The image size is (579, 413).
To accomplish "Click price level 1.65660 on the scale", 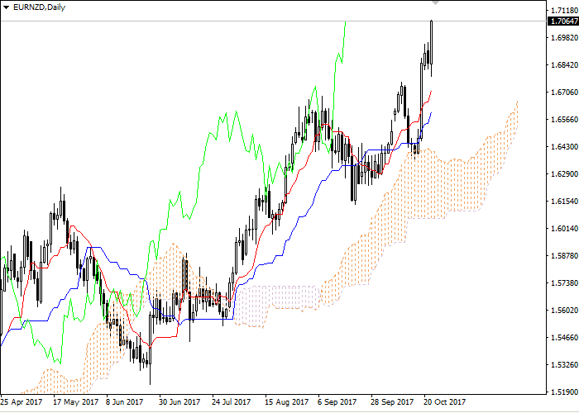I will [564, 120].
